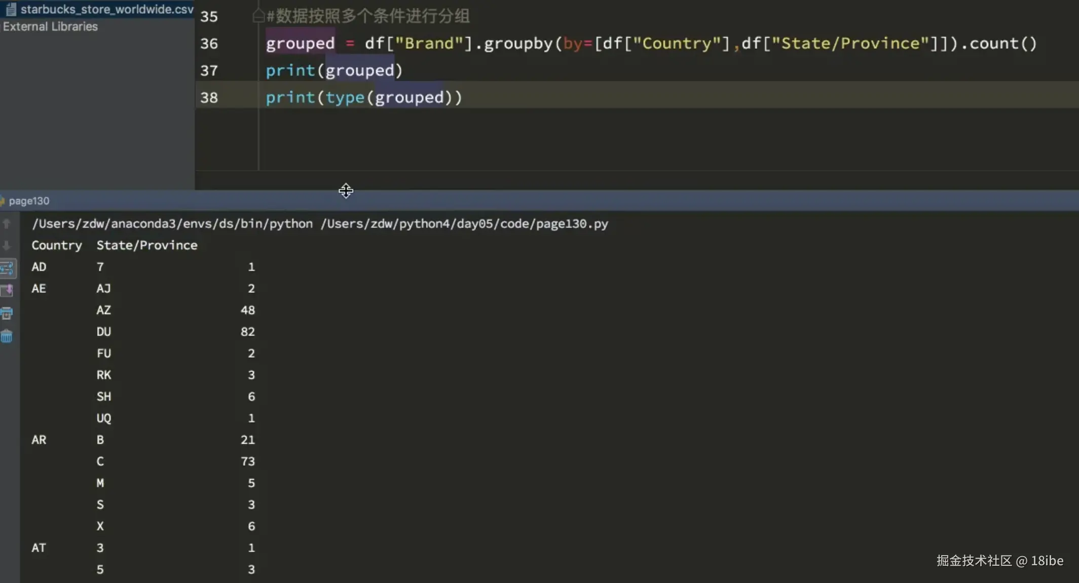Click the type keyword on line 38

click(345, 97)
